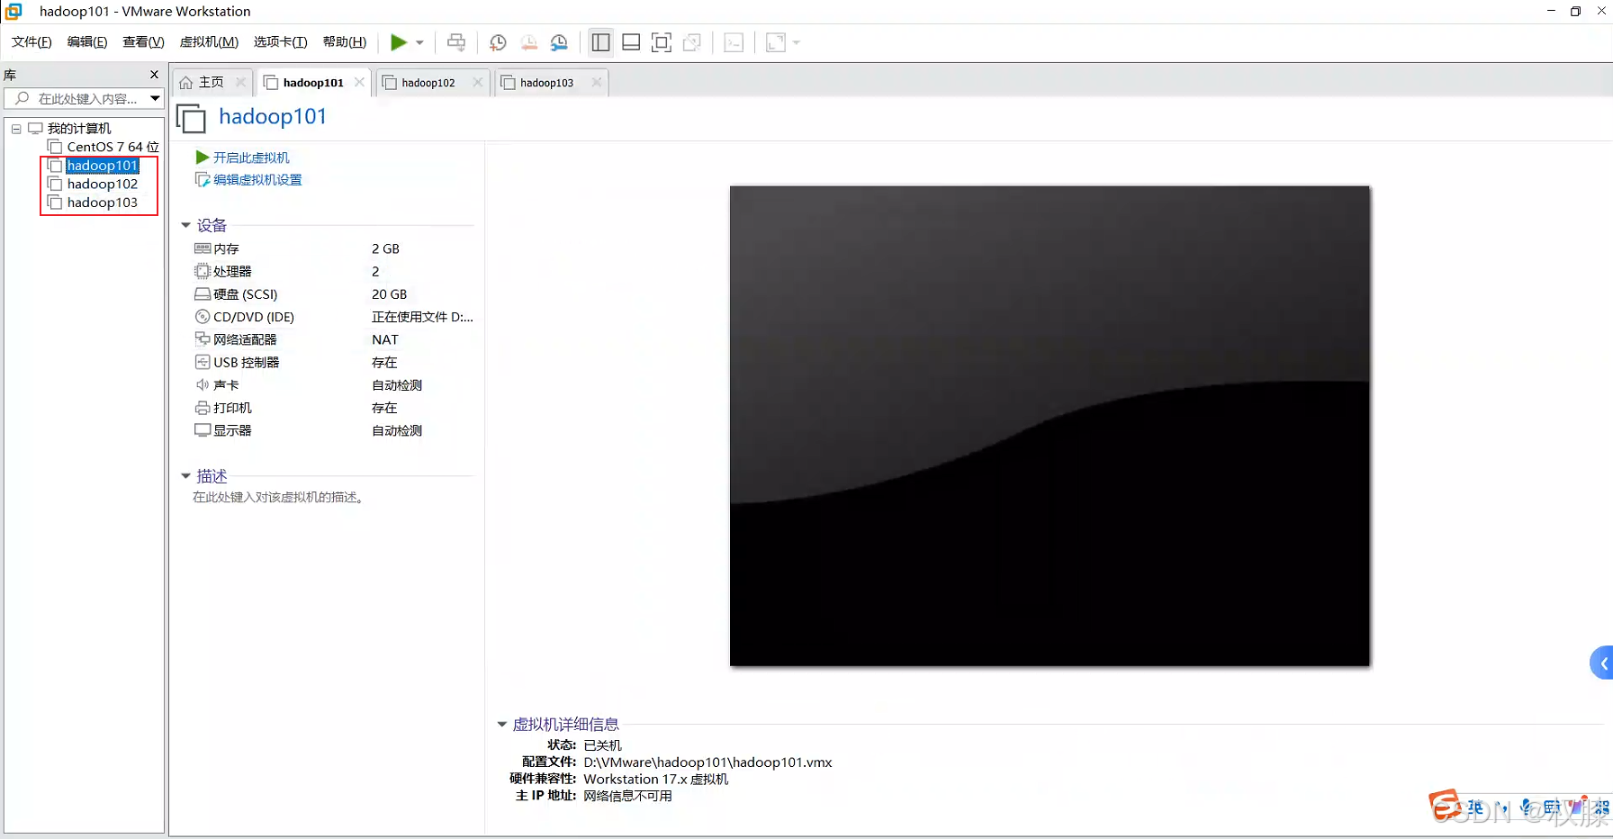The width and height of the screenshot is (1613, 839).
Task: Click the 内存 memory device row
Action: pos(333,248)
